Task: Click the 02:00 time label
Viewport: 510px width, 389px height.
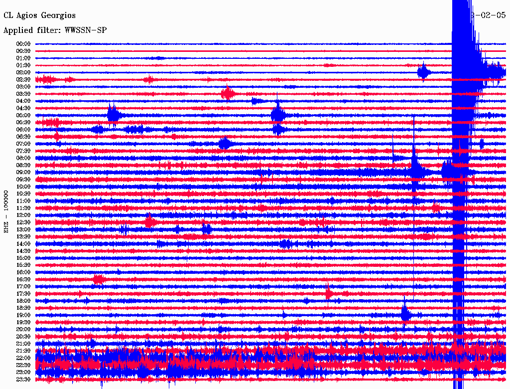Action: [x=23, y=73]
